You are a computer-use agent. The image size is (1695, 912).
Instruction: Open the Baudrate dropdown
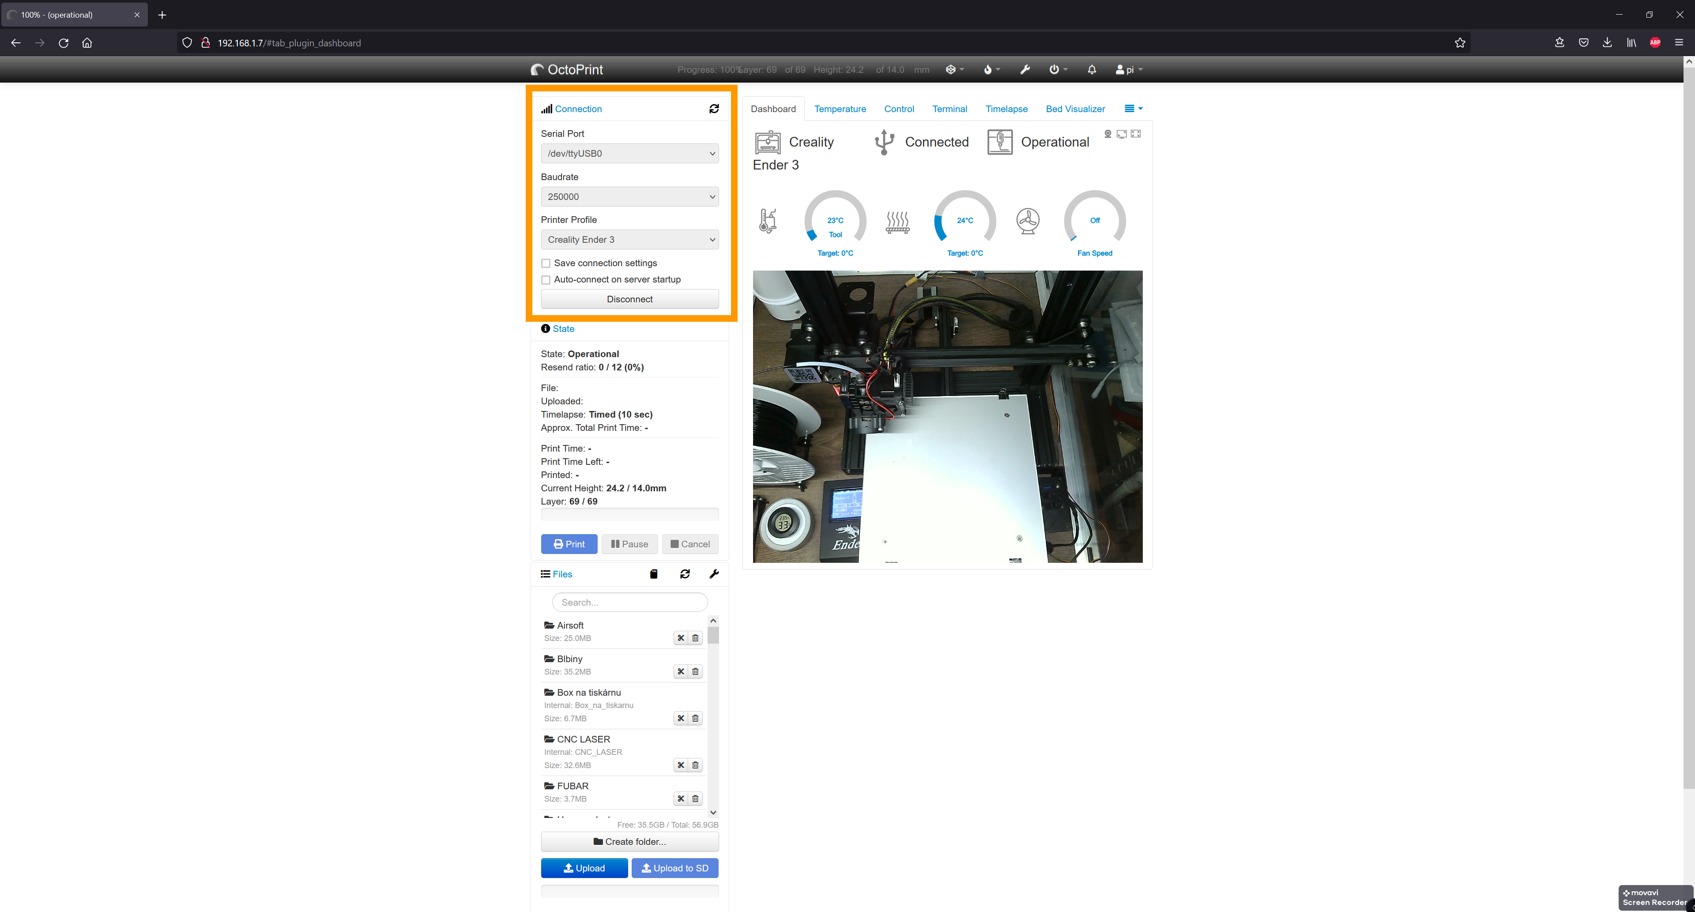(x=630, y=197)
